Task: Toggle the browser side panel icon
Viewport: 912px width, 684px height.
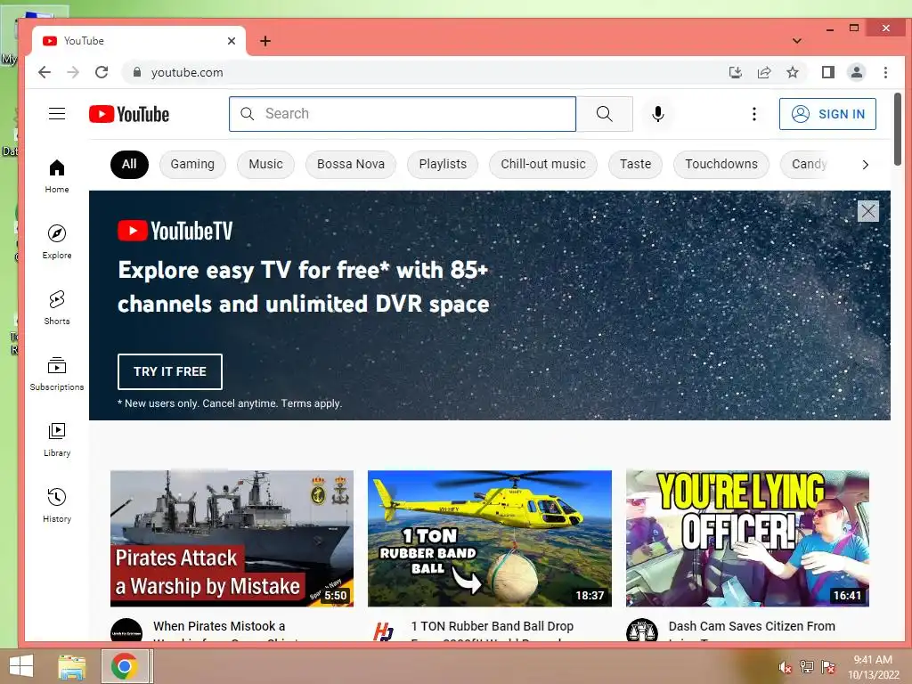Action: tap(828, 72)
